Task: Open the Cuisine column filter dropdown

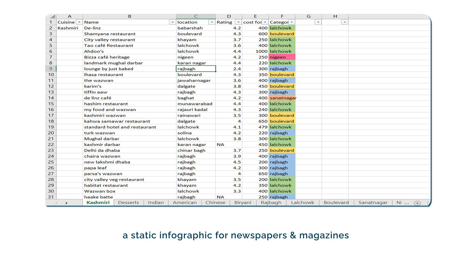Action: click(79, 22)
